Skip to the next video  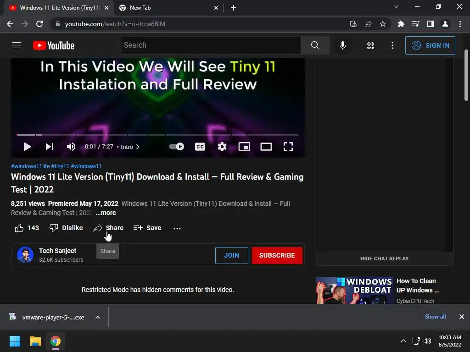coord(50,147)
